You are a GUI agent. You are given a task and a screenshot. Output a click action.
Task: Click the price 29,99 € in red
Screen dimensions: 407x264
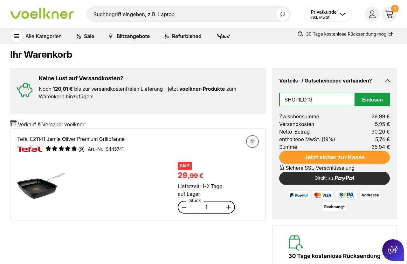click(x=190, y=175)
